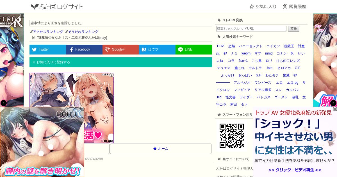
Task: Click house icon beside スマートフォン用 heading
Action: 219,115
